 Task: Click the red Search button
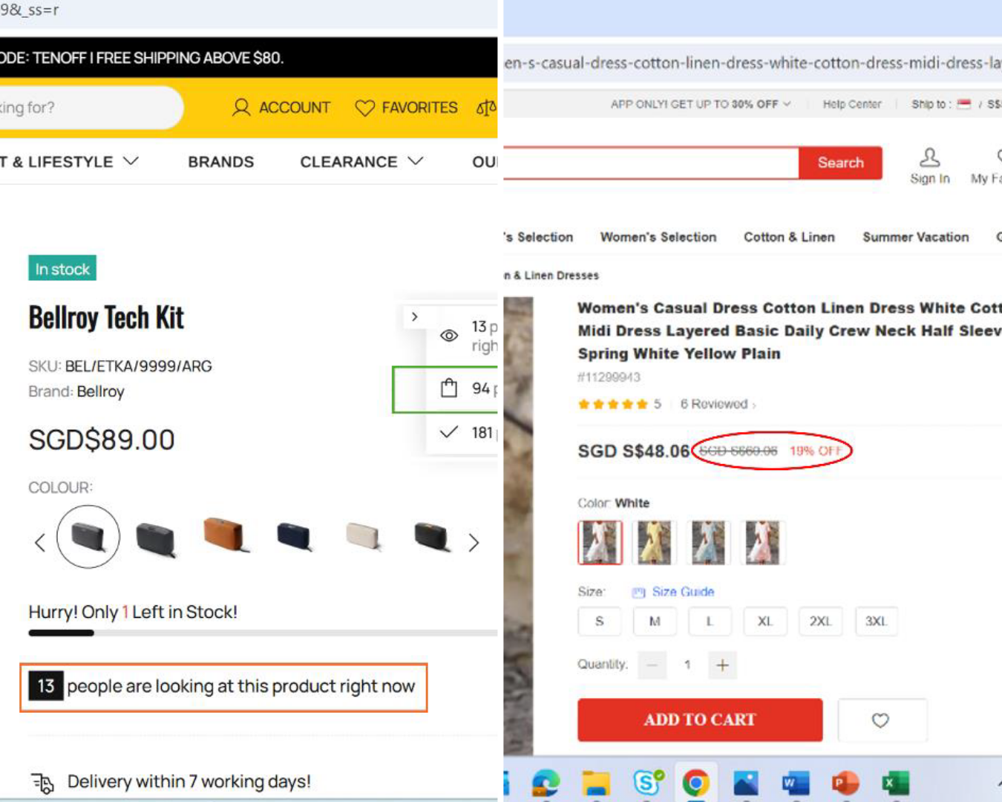coord(840,163)
